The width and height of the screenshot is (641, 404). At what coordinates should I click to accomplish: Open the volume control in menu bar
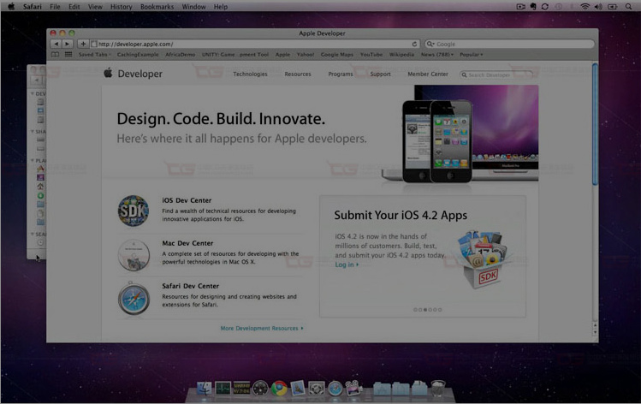598,7
